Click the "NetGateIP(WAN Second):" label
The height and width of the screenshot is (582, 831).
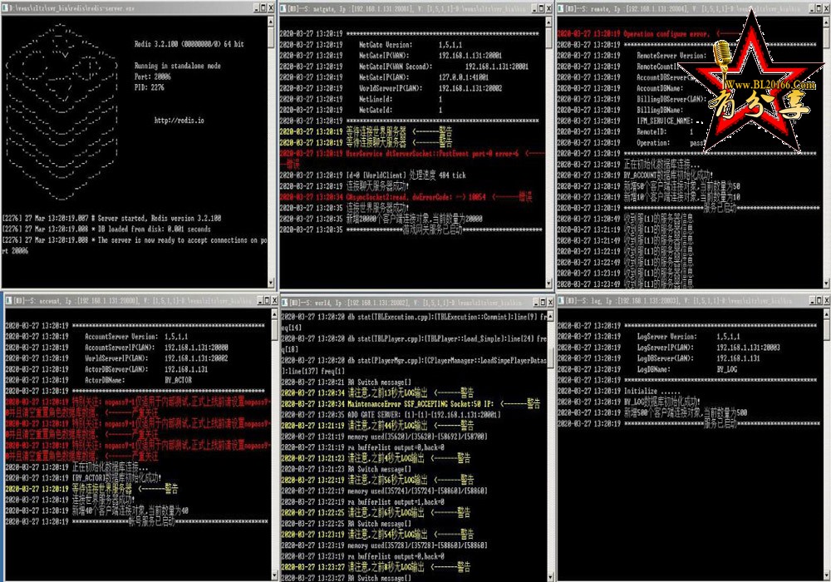396,67
